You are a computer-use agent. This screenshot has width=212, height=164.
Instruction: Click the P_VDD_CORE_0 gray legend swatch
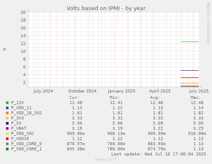point(7,144)
